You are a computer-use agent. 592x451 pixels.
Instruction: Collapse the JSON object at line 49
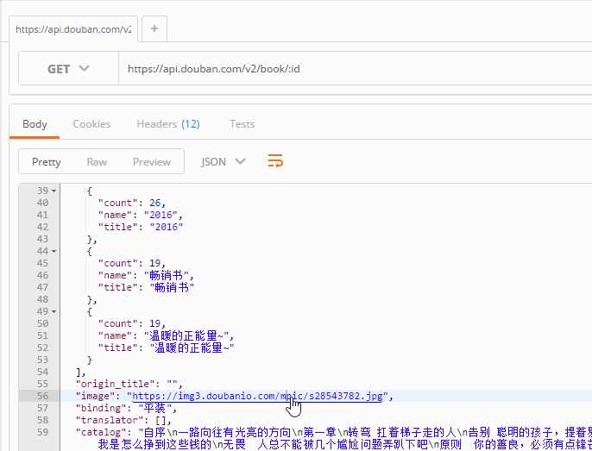pyautogui.click(x=54, y=311)
